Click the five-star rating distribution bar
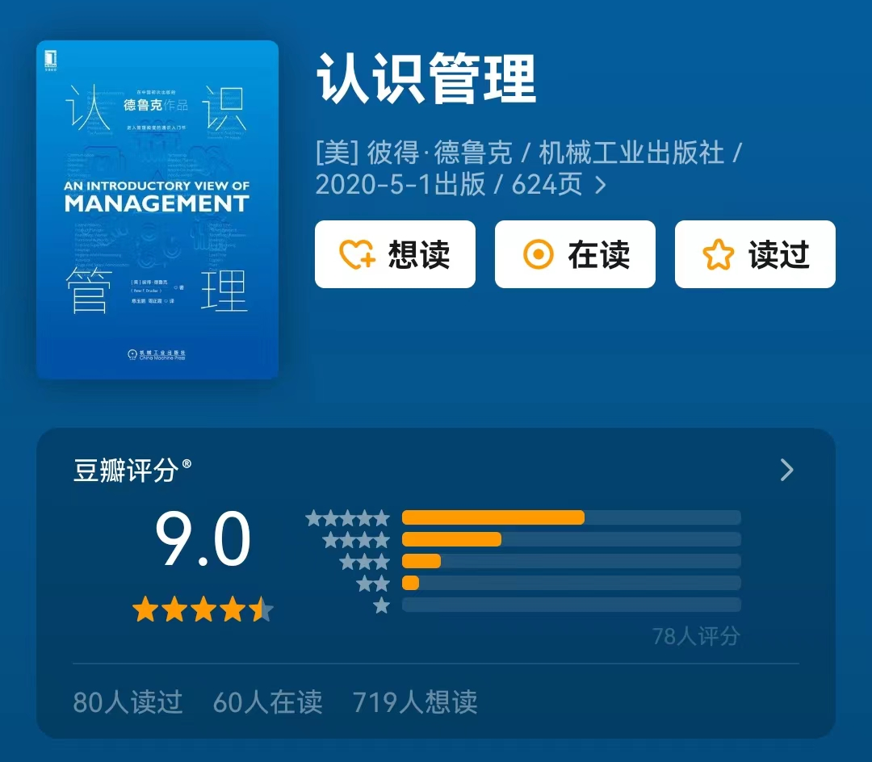The height and width of the screenshot is (762, 872). point(572,517)
